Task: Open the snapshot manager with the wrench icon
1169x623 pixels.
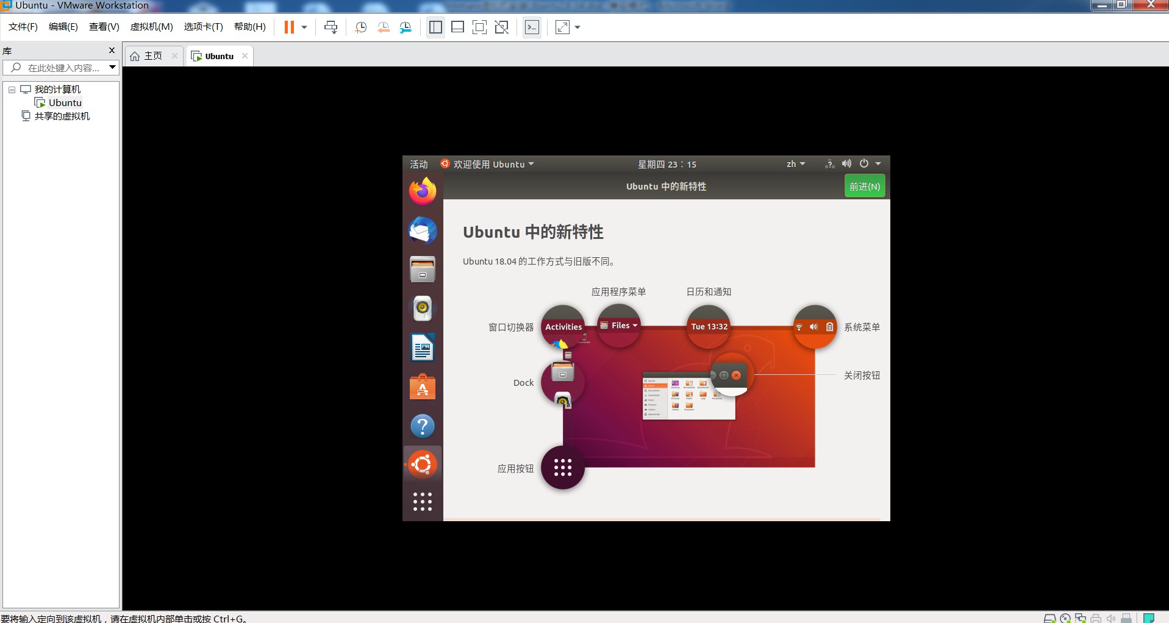Action: click(406, 27)
